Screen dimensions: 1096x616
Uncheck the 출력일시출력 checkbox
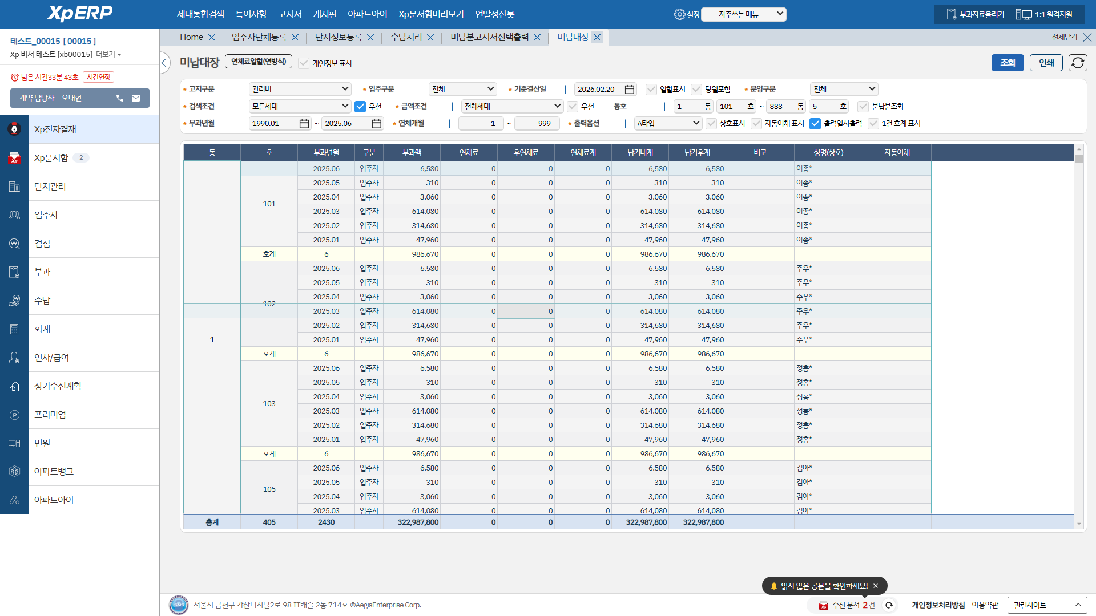point(815,124)
